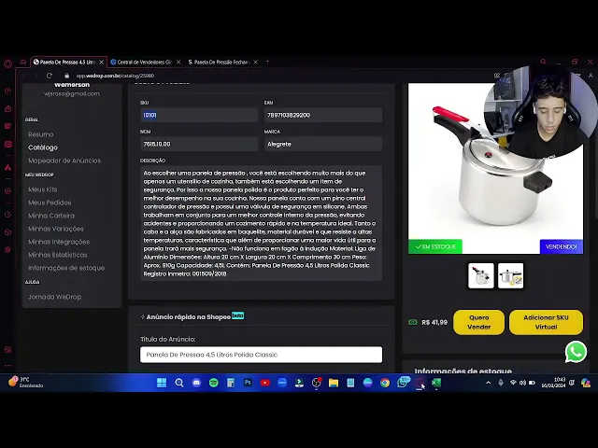Click the address bar URL app.wedrop.com.br
The width and height of the screenshot is (598, 448).
tap(115, 76)
